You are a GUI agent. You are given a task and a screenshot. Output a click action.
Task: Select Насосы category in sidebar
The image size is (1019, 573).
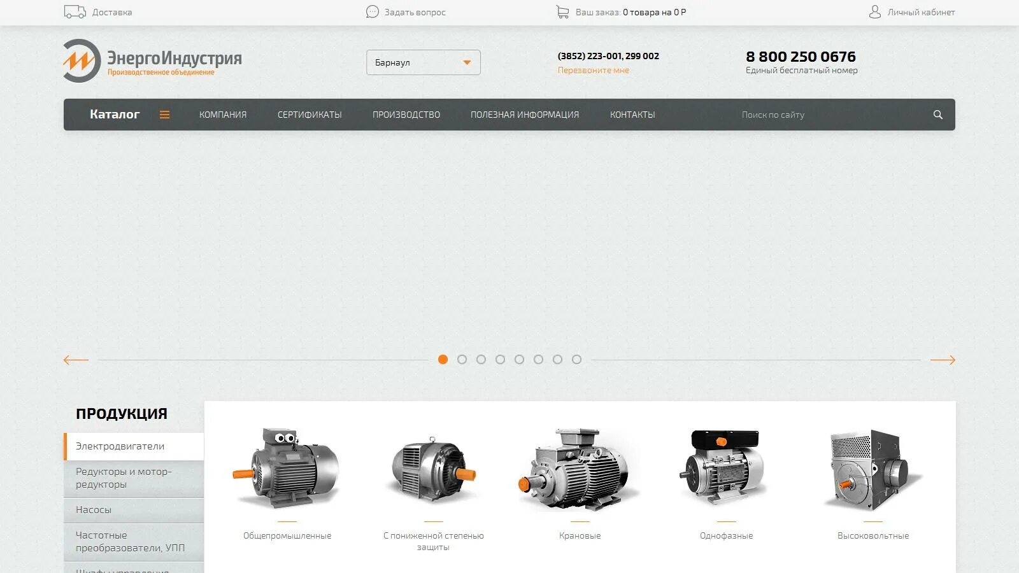[134, 510]
